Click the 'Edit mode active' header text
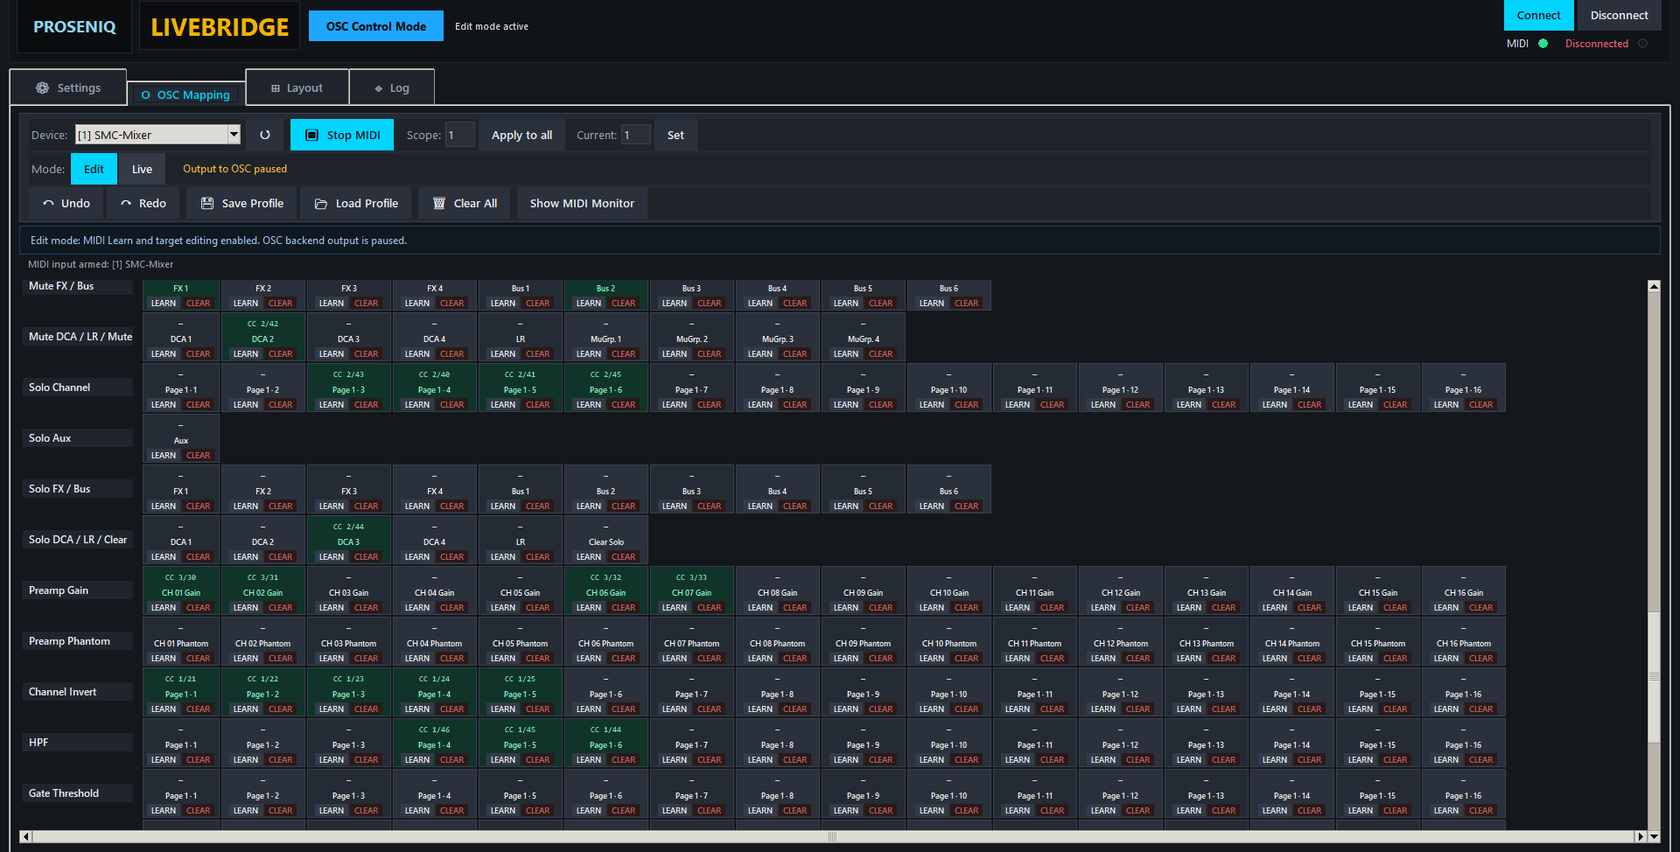Image resolution: width=1680 pixels, height=852 pixels. pyautogui.click(x=492, y=26)
